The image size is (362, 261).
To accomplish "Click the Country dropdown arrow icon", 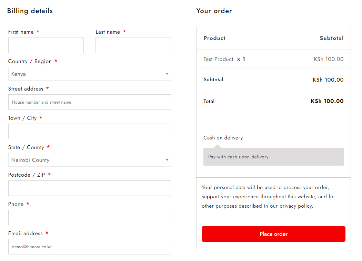I will point(167,74).
